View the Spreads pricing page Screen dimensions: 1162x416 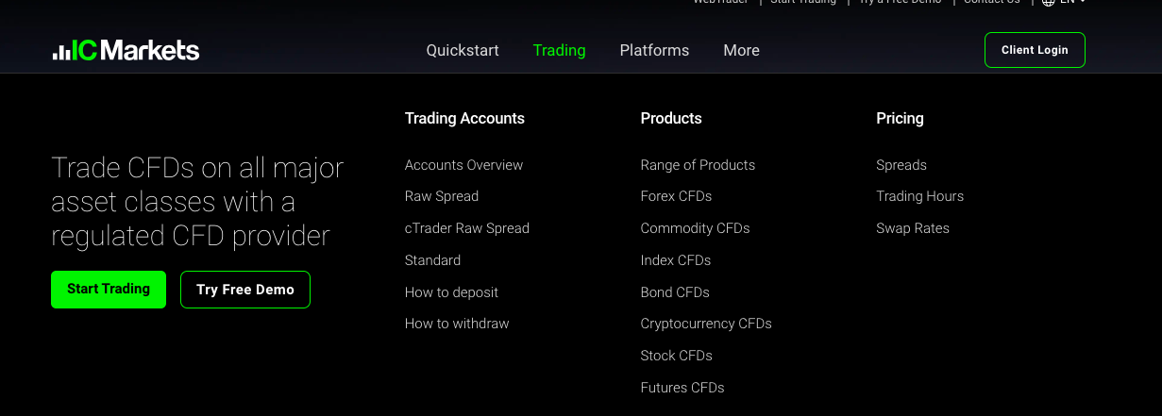pyautogui.click(x=901, y=165)
